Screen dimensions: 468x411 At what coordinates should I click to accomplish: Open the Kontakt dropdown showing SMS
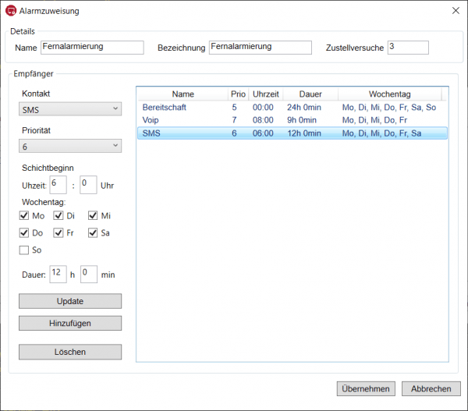(x=70, y=108)
